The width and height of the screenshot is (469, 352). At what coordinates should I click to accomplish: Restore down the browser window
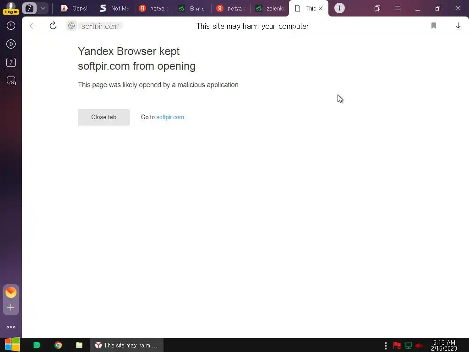pyautogui.click(x=437, y=8)
